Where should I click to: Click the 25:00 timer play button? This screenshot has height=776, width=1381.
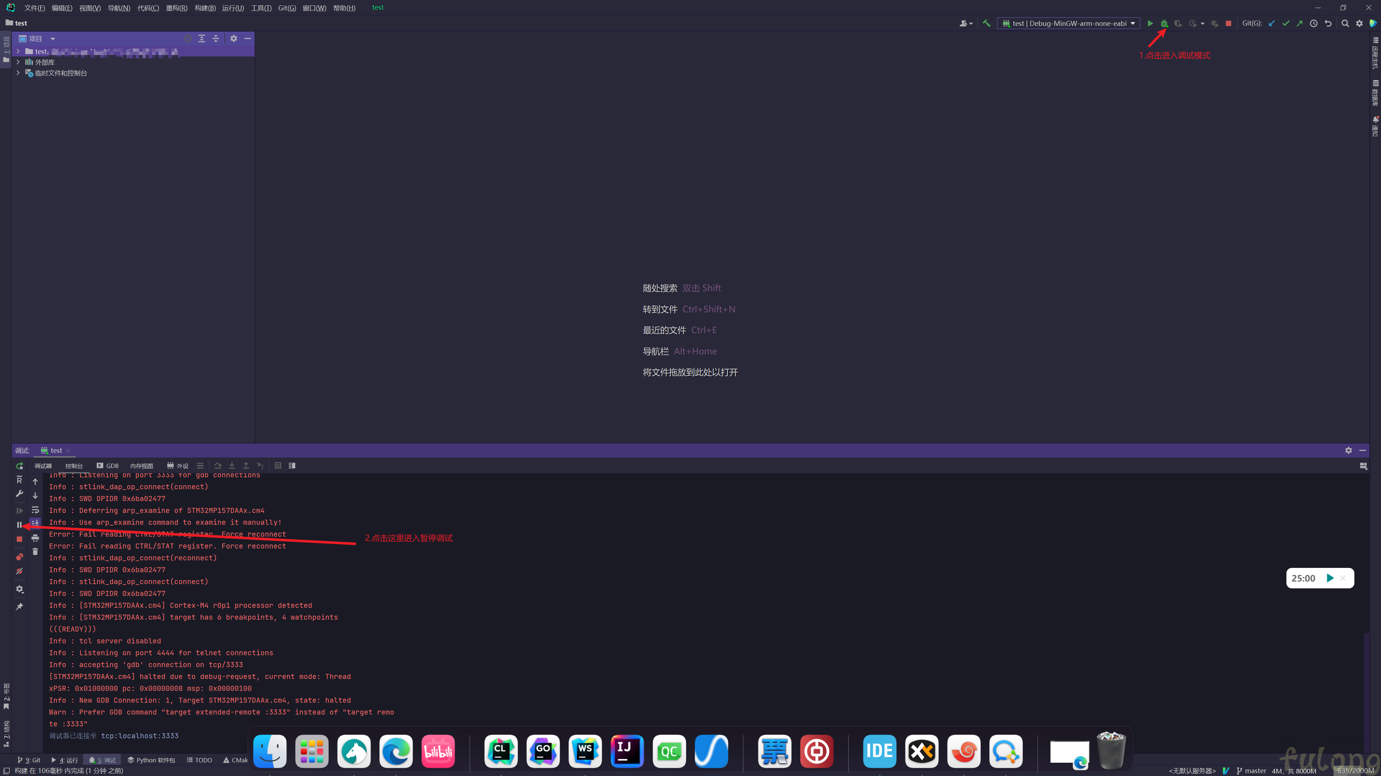point(1330,578)
